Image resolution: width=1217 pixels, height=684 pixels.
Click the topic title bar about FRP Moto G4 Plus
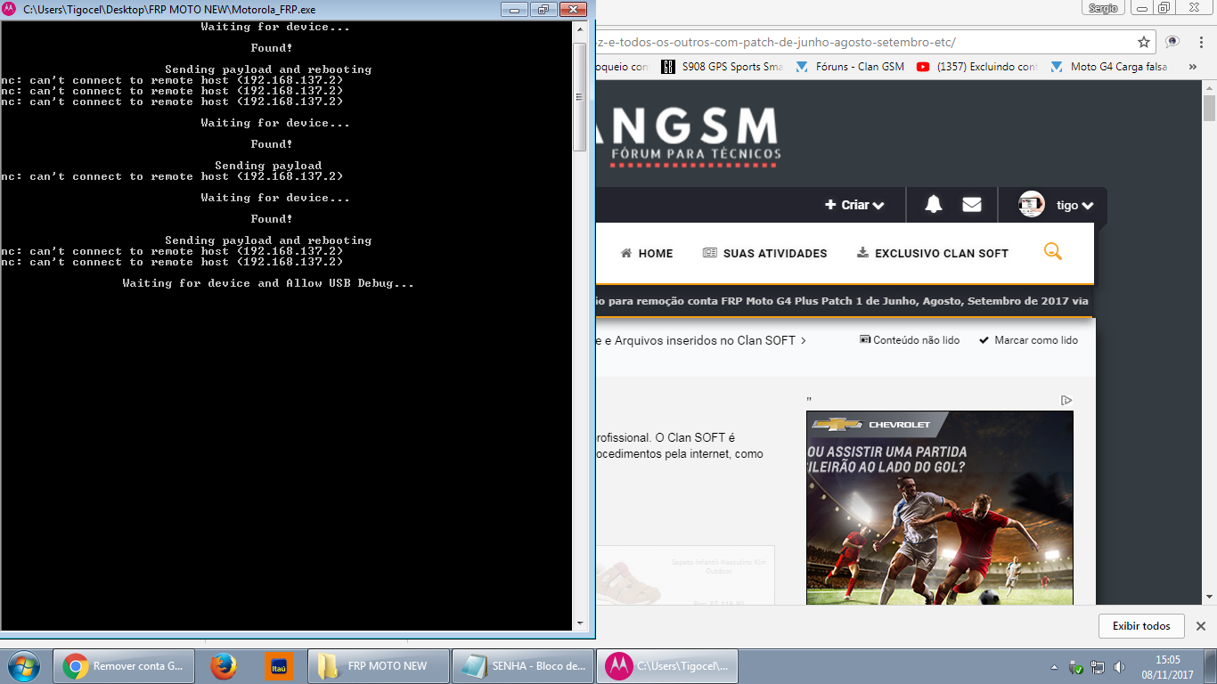(843, 301)
